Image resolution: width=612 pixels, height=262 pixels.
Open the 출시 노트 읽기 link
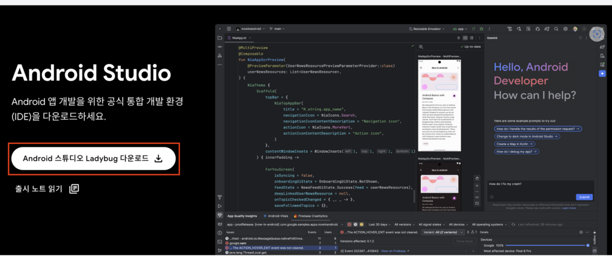(47, 189)
